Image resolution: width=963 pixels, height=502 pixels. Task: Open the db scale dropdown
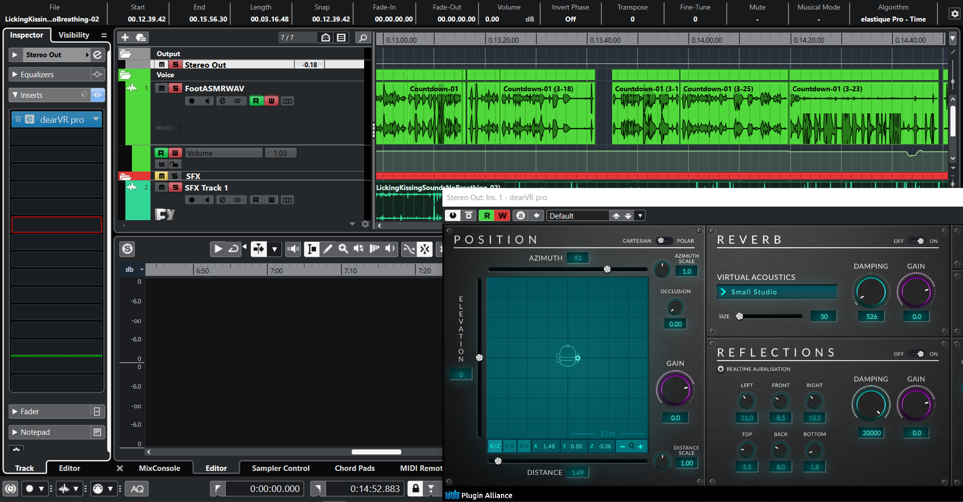coord(141,269)
